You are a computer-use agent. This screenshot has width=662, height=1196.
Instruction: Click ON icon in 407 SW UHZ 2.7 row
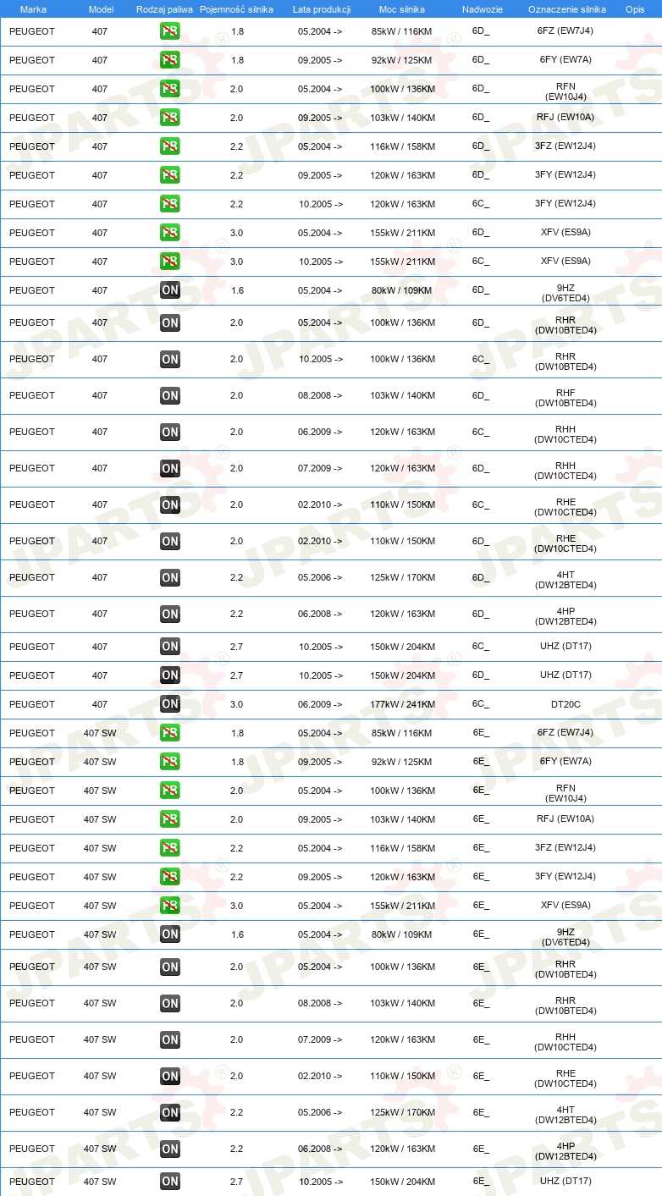click(169, 1182)
